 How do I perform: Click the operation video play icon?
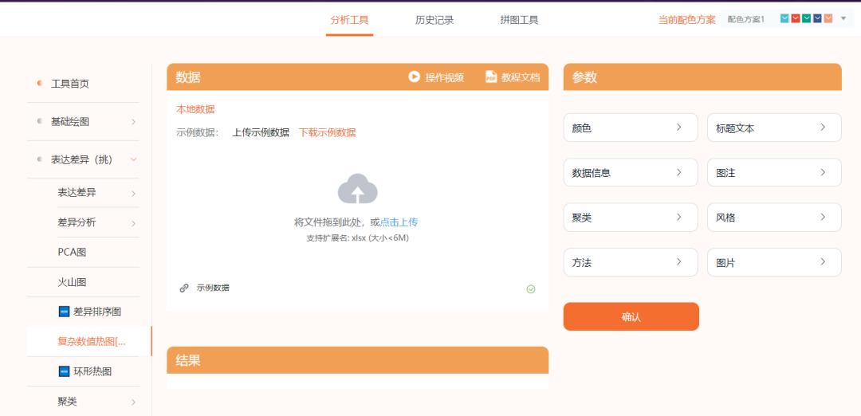click(x=414, y=77)
